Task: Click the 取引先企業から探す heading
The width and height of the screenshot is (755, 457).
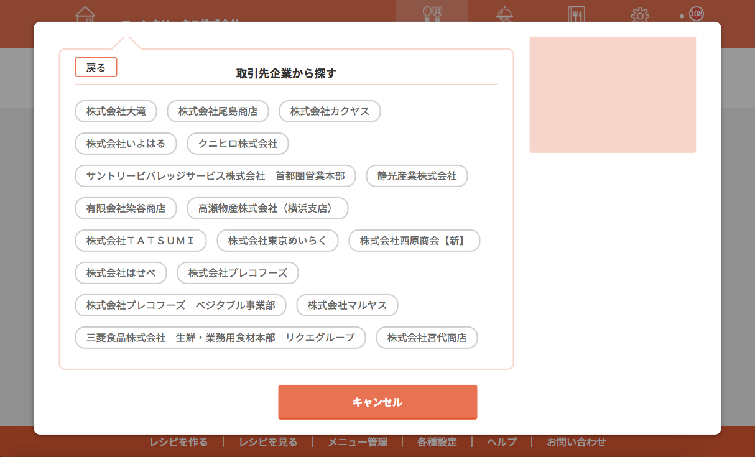Action: (286, 73)
